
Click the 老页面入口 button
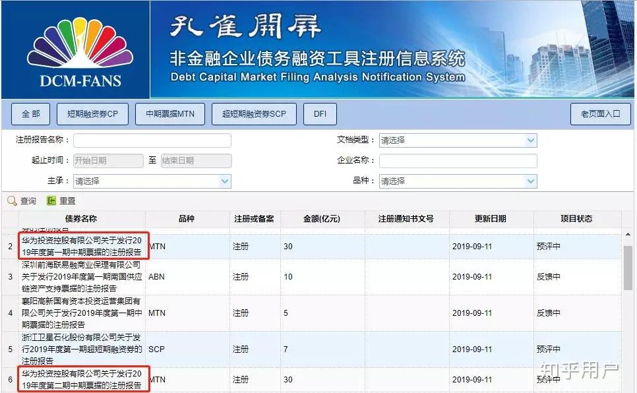(x=601, y=114)
